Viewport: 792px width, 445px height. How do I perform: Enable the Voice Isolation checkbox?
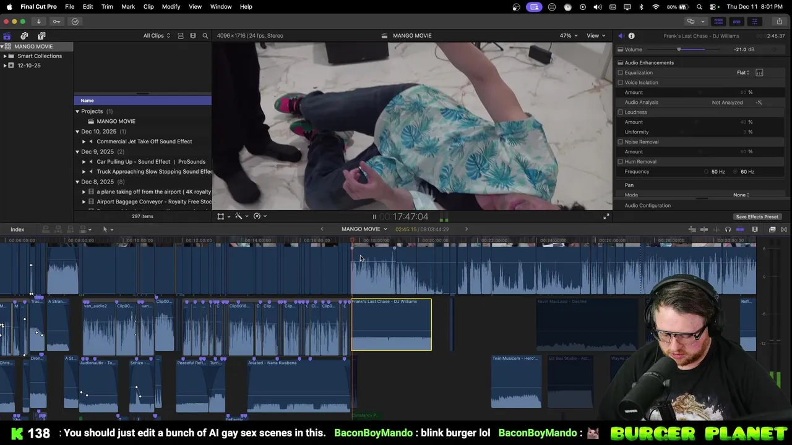click(620, 82)
